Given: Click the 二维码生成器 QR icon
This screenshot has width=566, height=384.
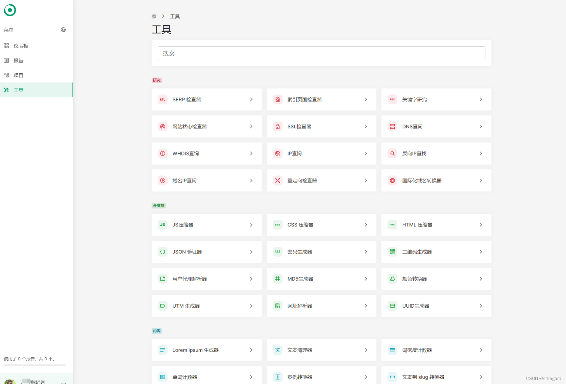Looking at the screenshot, I should pos(392,252).
